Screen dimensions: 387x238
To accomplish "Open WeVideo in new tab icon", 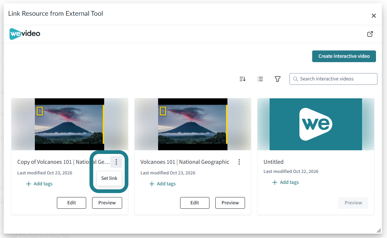I will [370, 34].
